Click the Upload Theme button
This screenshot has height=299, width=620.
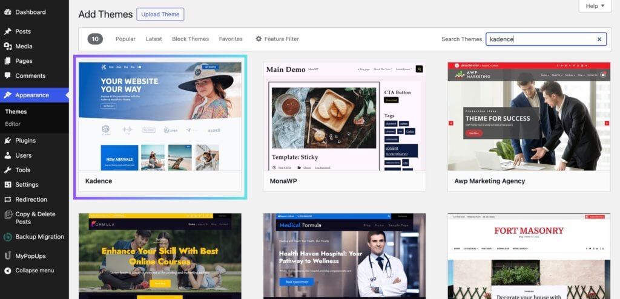point(160,14)
